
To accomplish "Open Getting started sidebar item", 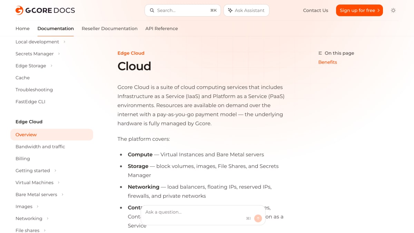I will click(x=33, y=171).
